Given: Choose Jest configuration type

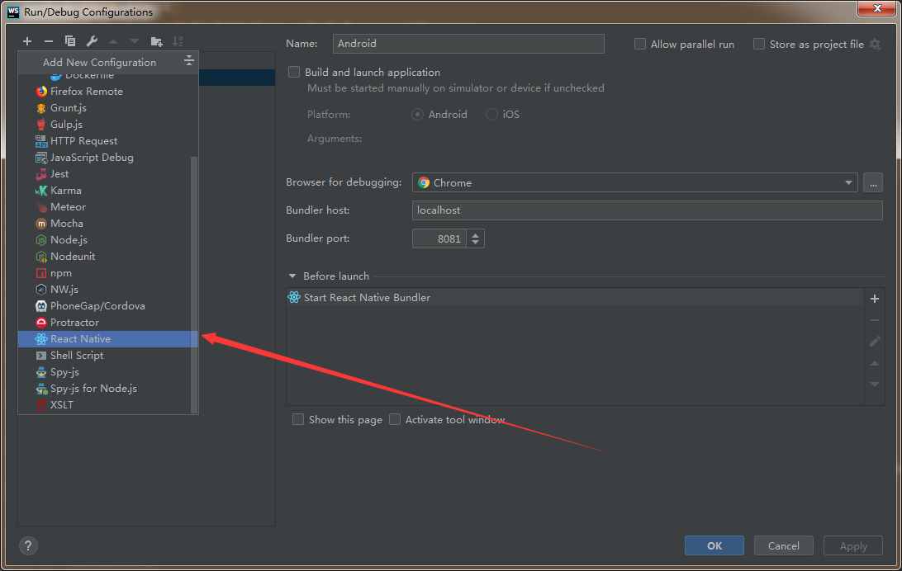Looking at the screenshot, I should [108, 174].
